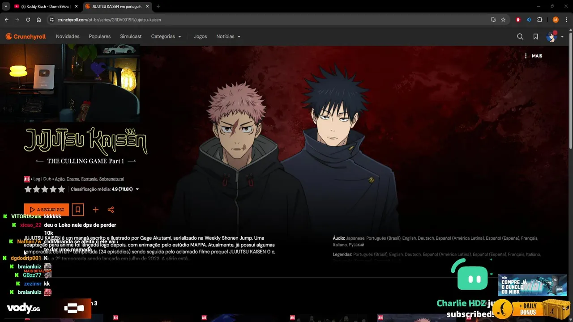Install app via address bar icon
573x322 pixels.
point(493,20)
